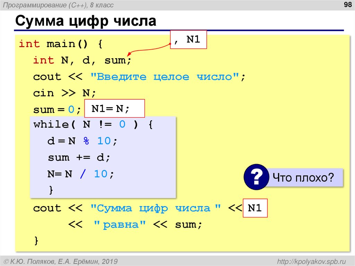Click the "N1" box in cout line

[255, 208]
